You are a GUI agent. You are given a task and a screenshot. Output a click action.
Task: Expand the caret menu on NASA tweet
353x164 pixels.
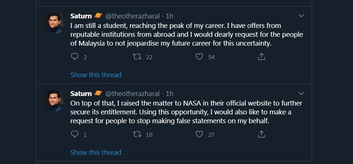pos(301,93)
